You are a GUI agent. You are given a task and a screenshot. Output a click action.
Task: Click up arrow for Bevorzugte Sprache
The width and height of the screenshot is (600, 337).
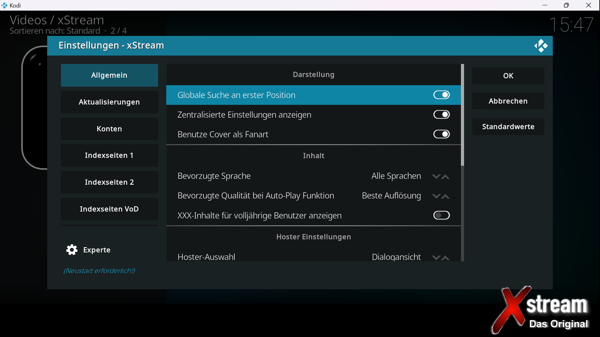(x=446, y=177)
